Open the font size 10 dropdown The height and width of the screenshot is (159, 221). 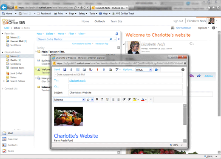tap(90, 100)
